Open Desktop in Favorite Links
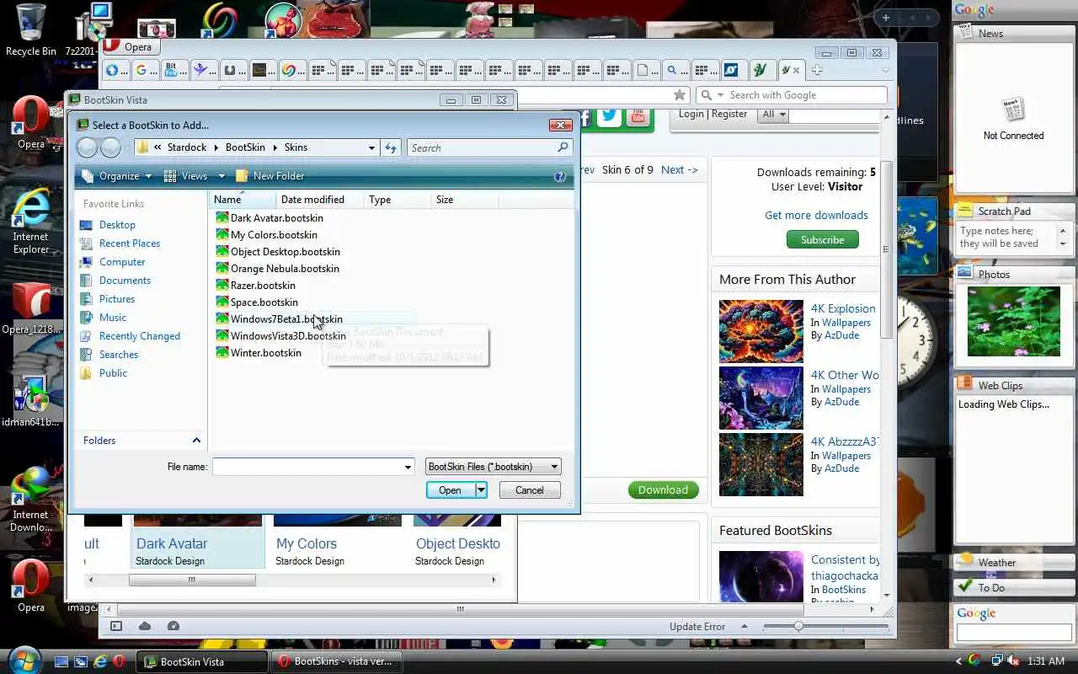 point(117,225)
